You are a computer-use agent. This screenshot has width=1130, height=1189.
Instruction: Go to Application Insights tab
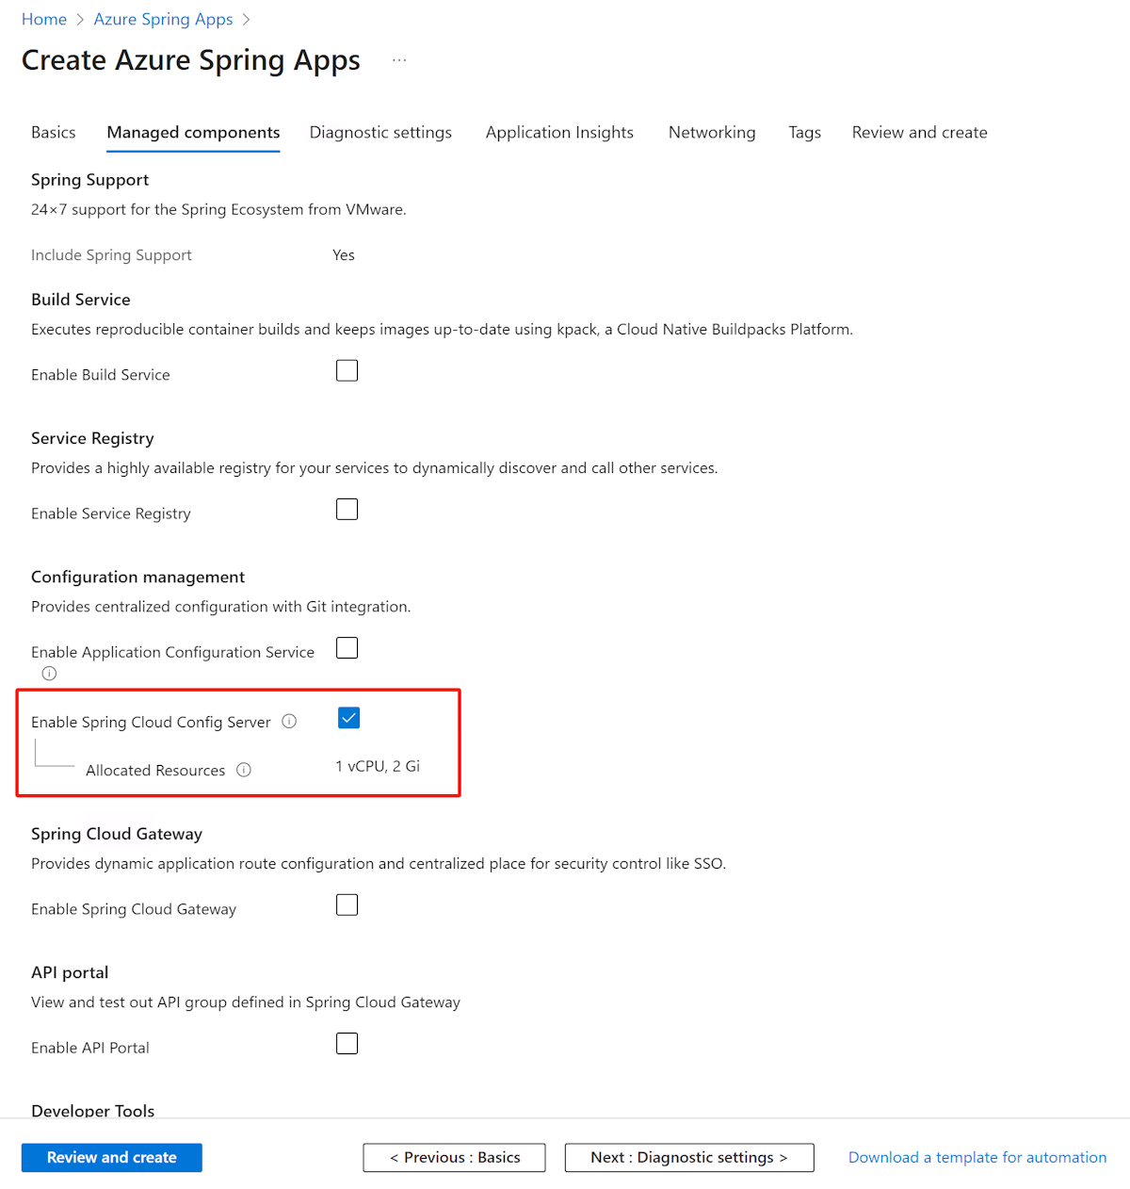[559, 133]
